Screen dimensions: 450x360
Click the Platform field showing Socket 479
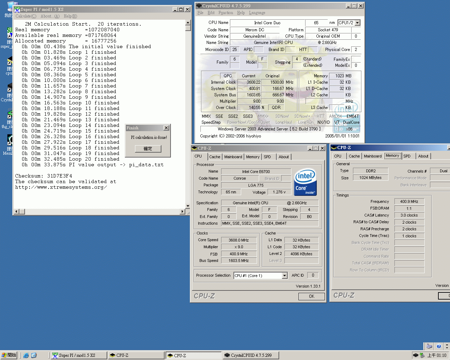(x=328, y=30)
